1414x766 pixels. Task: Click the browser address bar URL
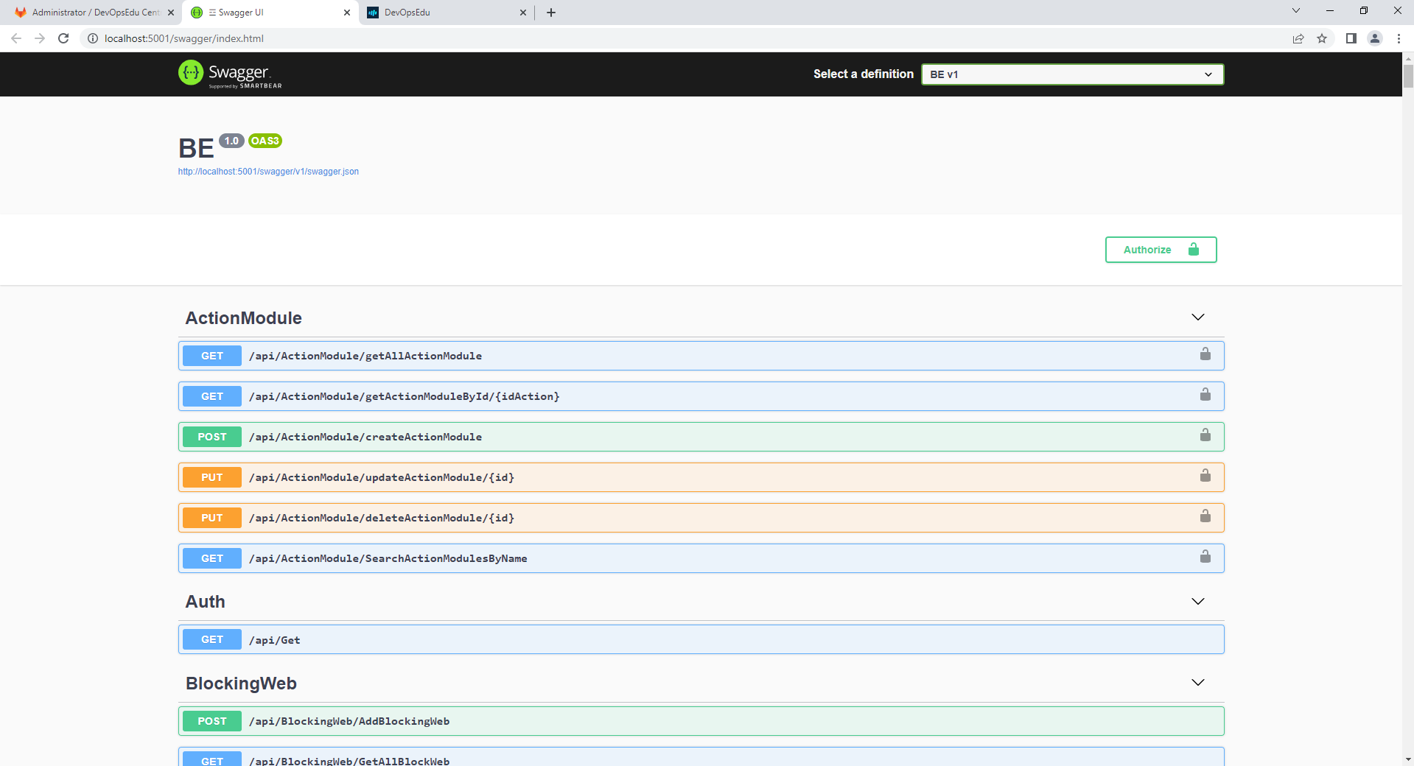tap(184, 38)
